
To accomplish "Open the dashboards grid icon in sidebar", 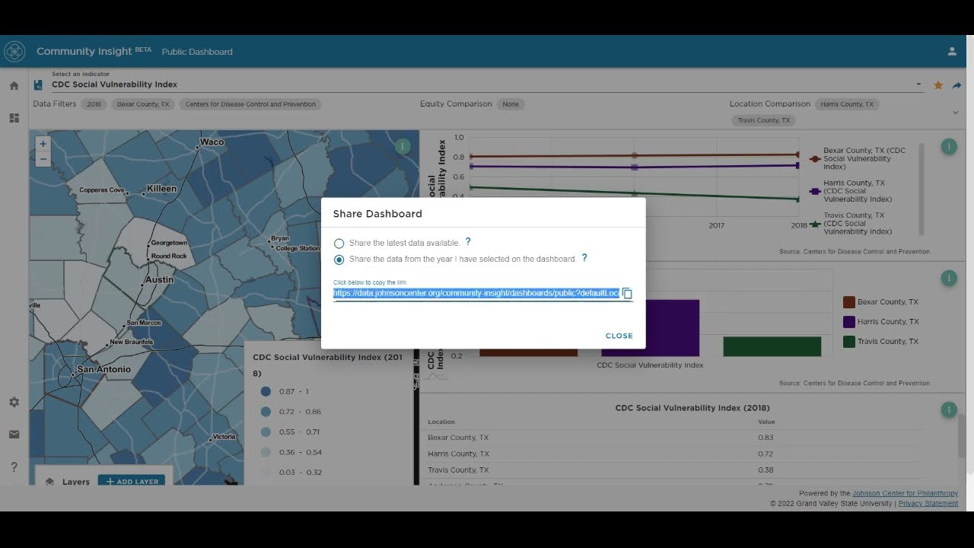I will tap(14, 118).
